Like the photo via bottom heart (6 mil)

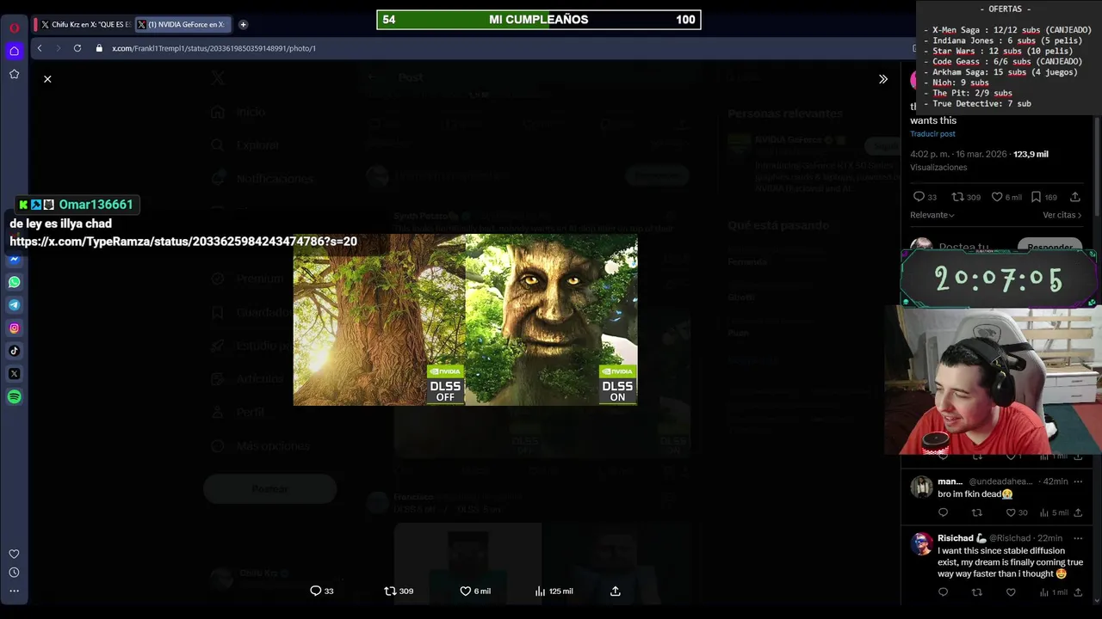475,591
